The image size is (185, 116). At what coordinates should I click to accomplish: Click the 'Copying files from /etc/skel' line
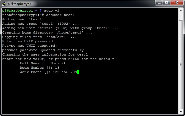39,37
